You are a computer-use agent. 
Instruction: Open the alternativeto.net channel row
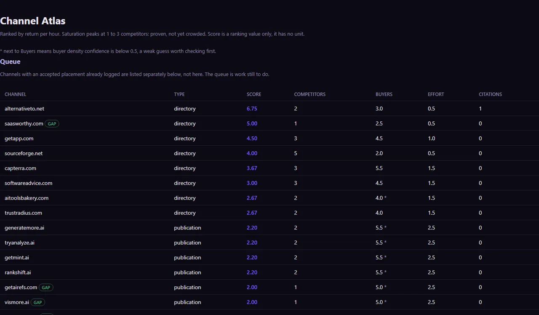coord(269,109)
